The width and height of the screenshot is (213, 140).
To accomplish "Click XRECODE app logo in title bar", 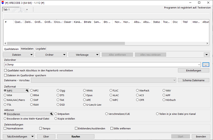I will pos(2,2).
